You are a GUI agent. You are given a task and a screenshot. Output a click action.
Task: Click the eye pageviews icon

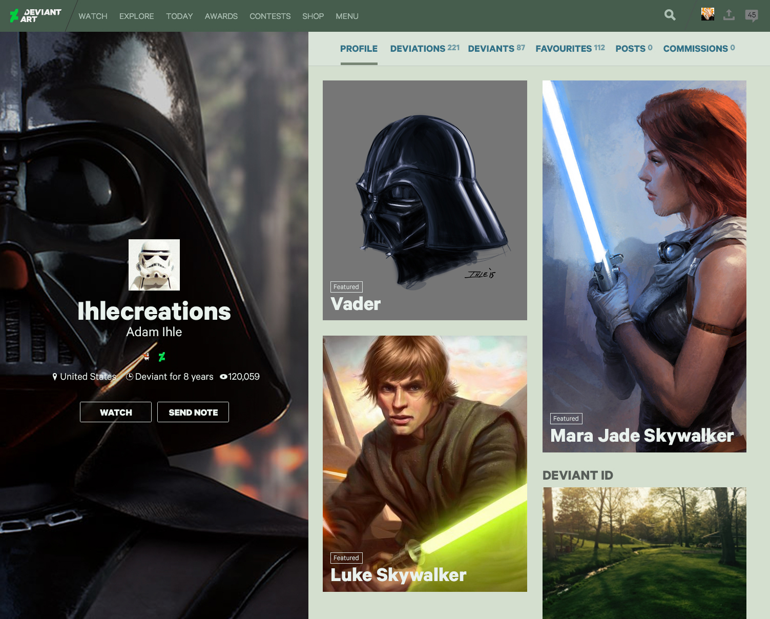pos(223,377)
